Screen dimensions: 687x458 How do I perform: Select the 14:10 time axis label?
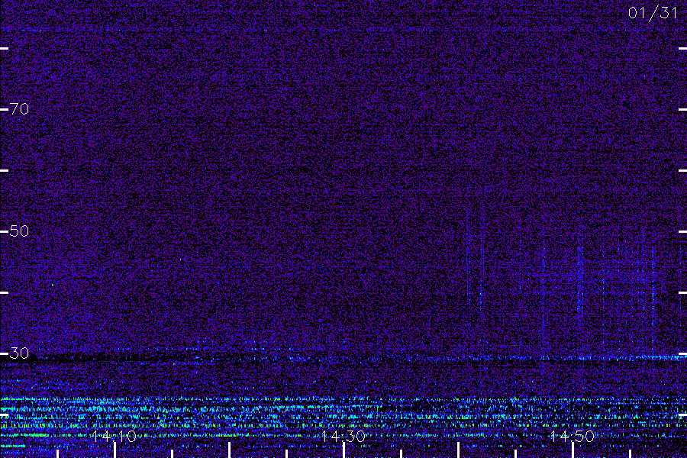[114, 436]
